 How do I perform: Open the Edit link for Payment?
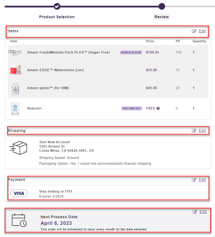202,180
